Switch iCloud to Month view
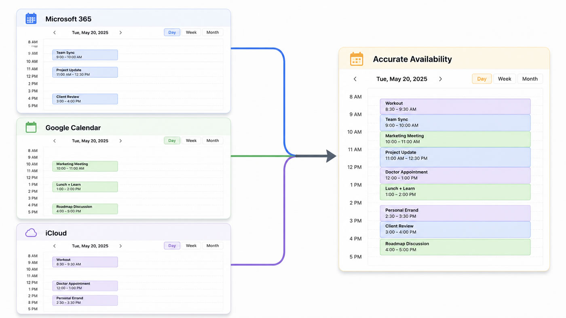 pyautogui.click(x=213, y=245)
